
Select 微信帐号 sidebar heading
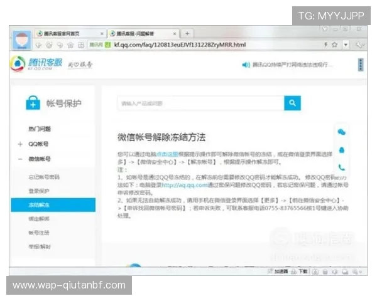pyautogui.click(x=40, y=159)
